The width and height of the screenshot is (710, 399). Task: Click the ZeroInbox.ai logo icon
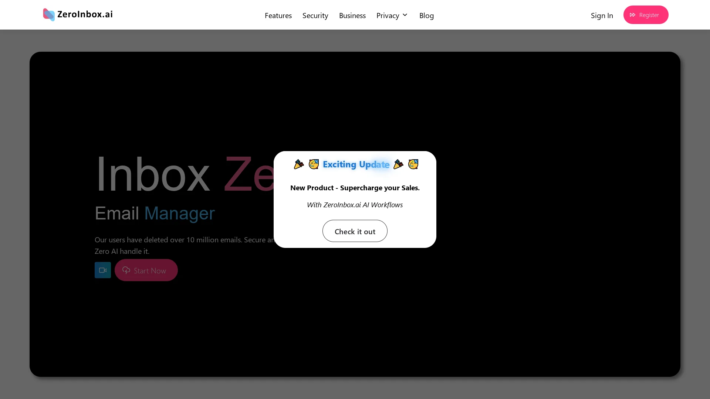[49, 15]
